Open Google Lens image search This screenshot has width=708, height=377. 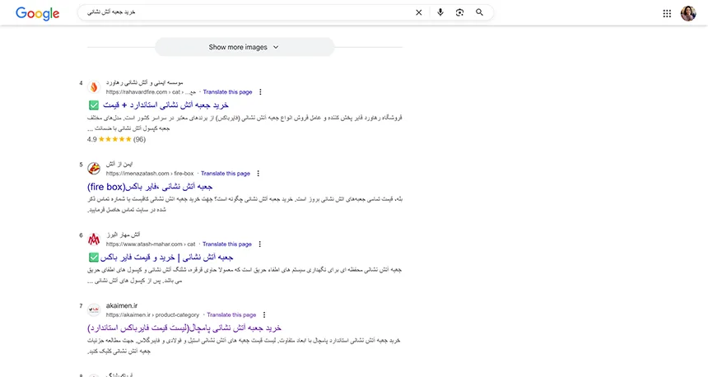(x=459, y=12)
